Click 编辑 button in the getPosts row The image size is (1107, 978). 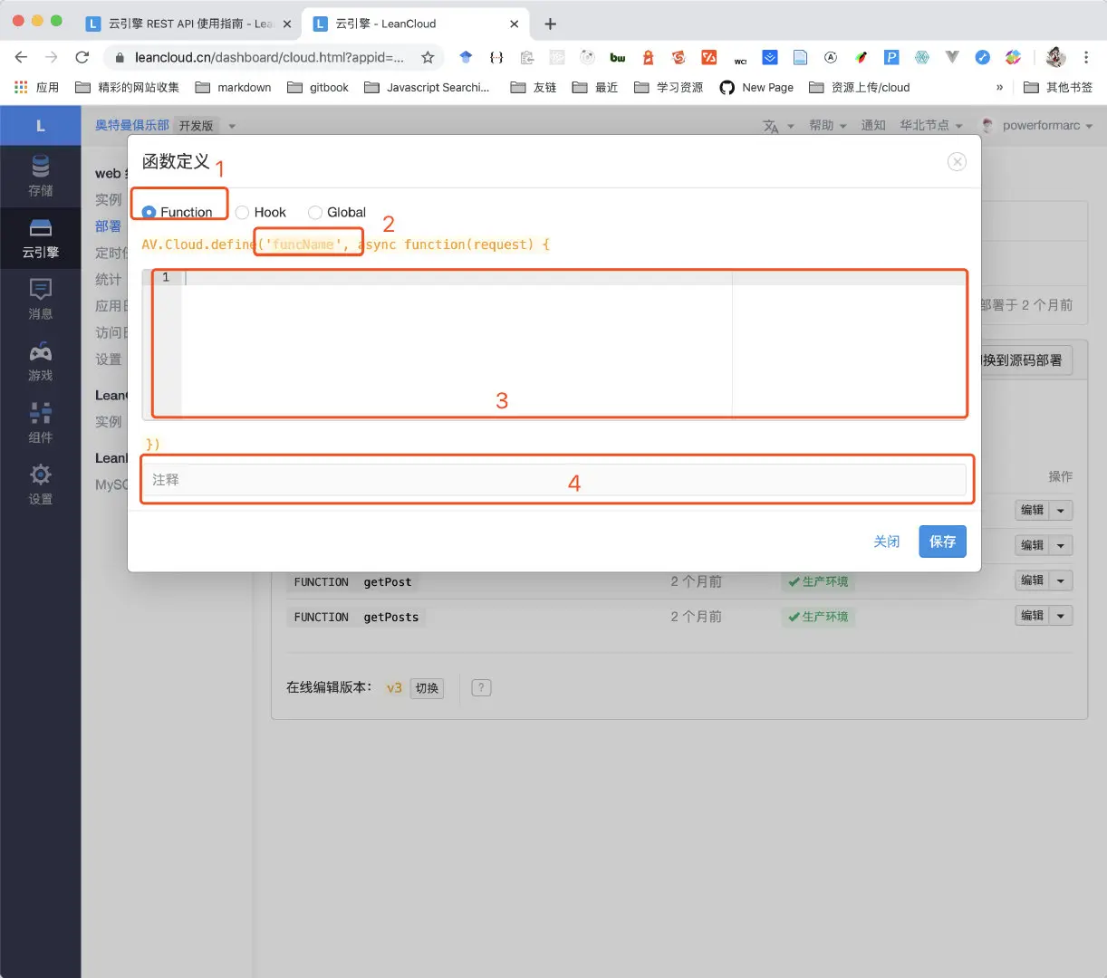(x=1032, y=615)
